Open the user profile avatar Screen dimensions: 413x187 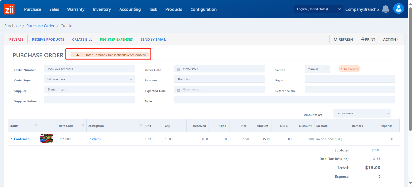click(398, 9)
